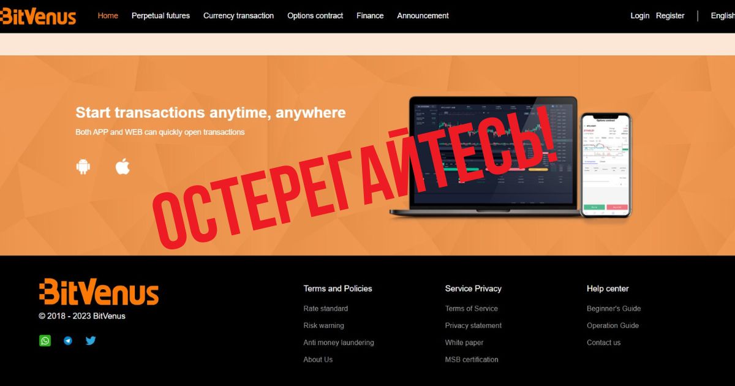This screenshot has height=386, width=735.
Task: Go to BitVenus logo in header
Action: (x=38, y=15)
